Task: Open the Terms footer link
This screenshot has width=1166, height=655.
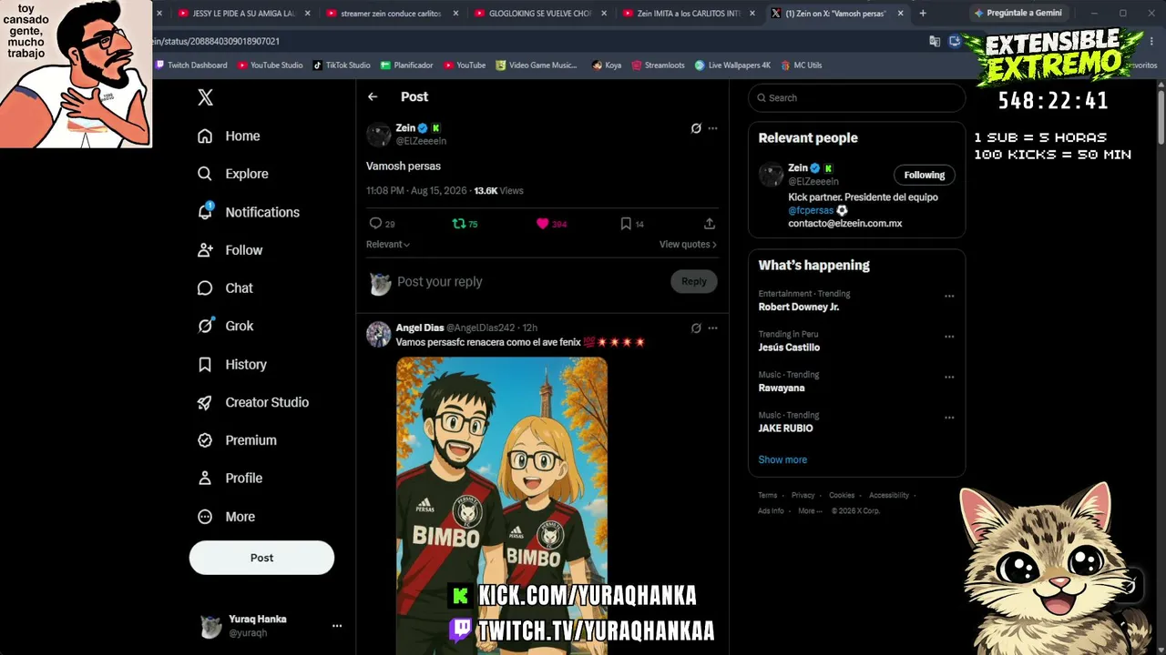Action: (768, 496)
